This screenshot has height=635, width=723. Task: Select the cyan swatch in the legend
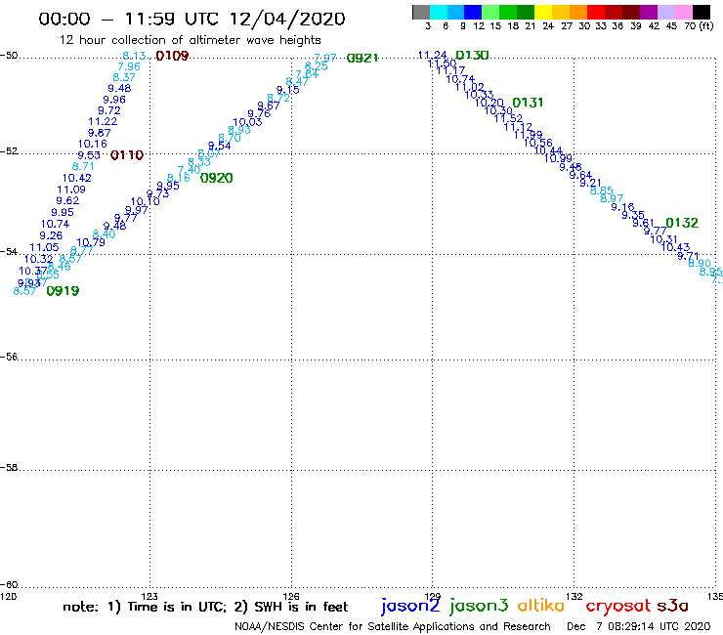pos(439,12)
